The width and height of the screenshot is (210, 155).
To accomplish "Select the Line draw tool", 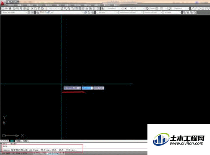I will point(192,8).
